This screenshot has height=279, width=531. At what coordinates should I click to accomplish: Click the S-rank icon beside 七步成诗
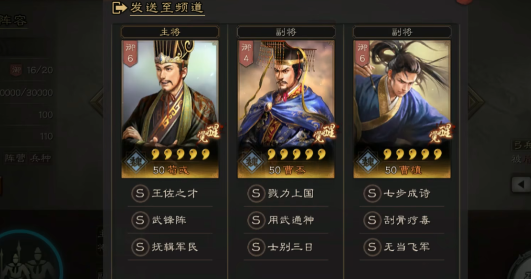pyautogui.click(x=372, y=194)
